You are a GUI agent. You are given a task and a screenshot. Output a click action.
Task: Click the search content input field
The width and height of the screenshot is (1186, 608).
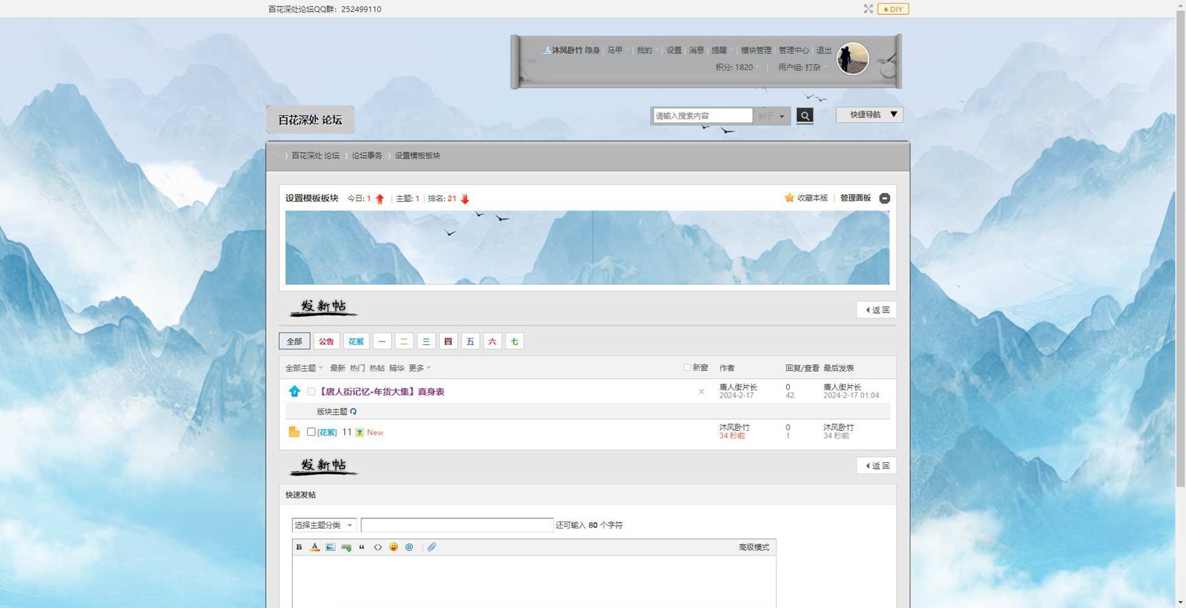click(x=702, y=116)
